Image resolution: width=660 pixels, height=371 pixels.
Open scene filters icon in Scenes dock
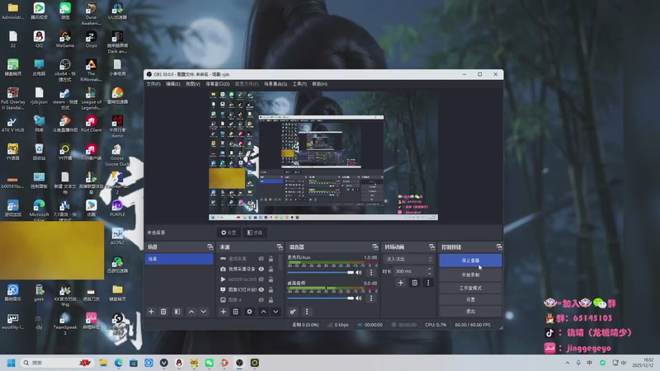(177, 312)
